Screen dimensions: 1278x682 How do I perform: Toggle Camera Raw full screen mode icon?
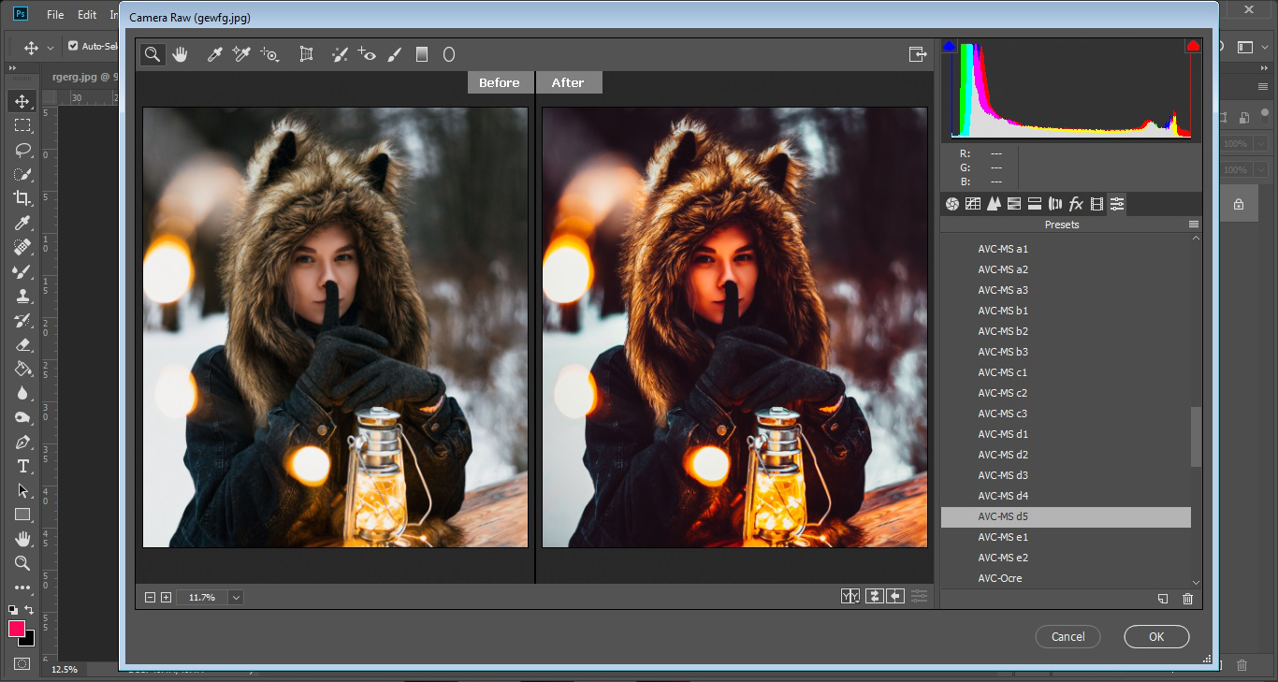pos(918,54)
